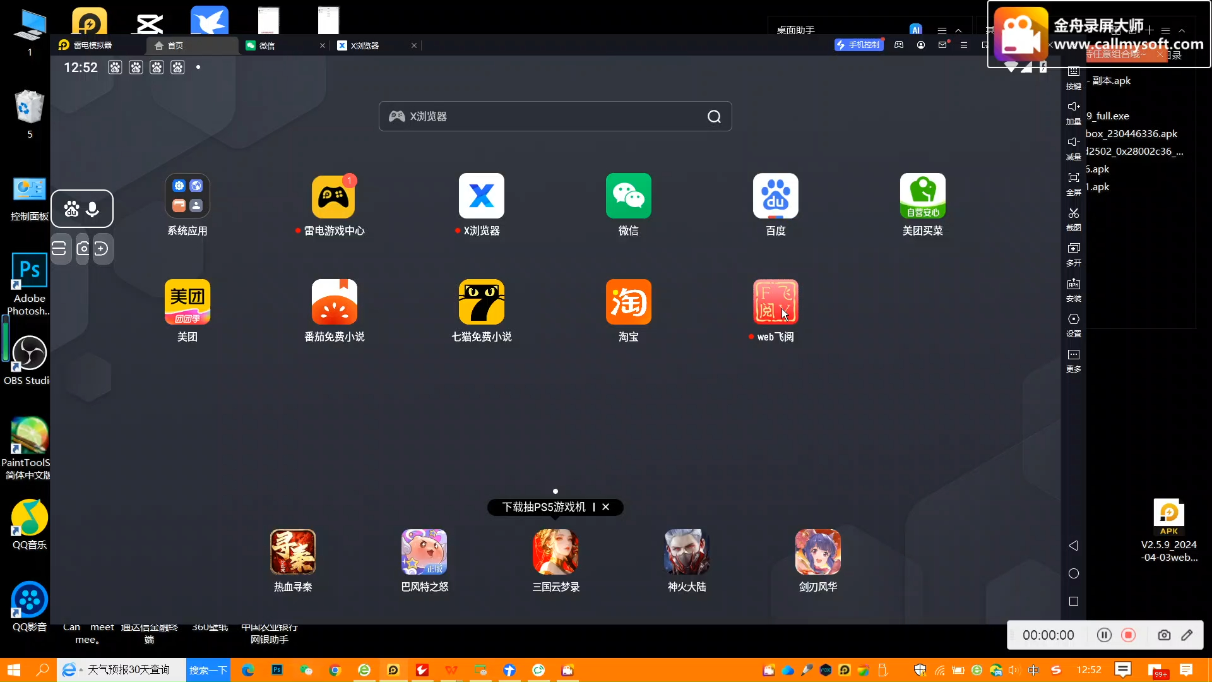The height and width of the screenshot is (682, 1212).
Task: Click the recorder pencil annotate icon
Action: [1187, 635]
